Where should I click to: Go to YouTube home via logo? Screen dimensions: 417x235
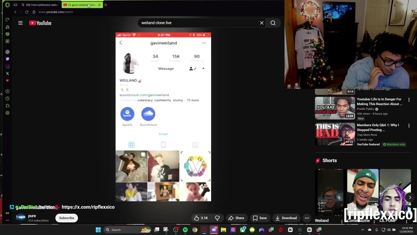(40, 23)
